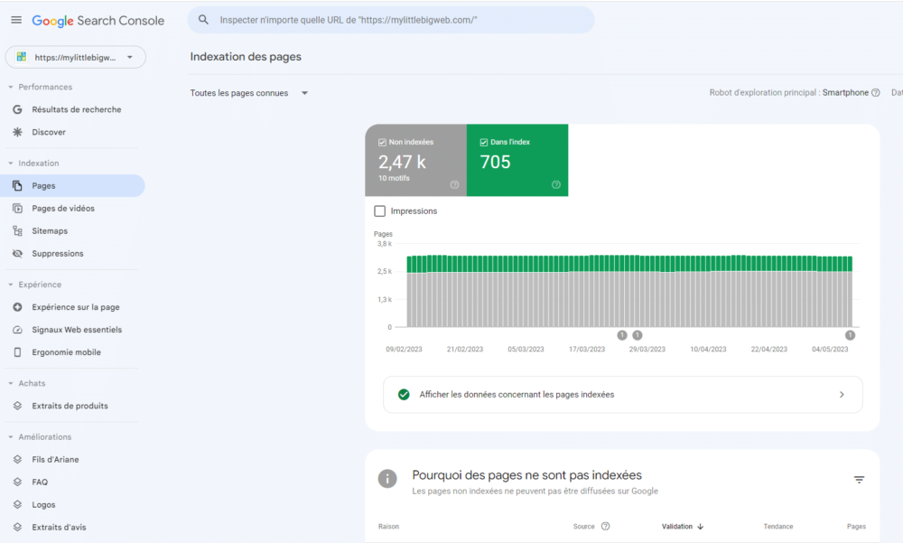This screenshot has height=543, width=903.
Task: Open Extraits de produits report
Action: (72, 406)
